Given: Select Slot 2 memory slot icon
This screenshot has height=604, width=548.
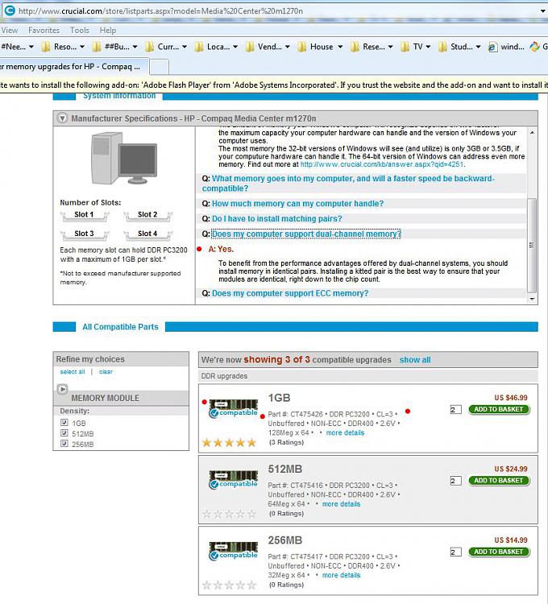Looking at the screenshot, I should [x=148, y=216].
